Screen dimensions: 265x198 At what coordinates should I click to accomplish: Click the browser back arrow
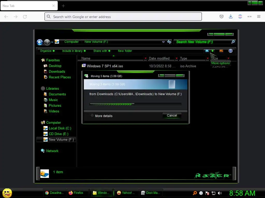(x=6, y=17)
